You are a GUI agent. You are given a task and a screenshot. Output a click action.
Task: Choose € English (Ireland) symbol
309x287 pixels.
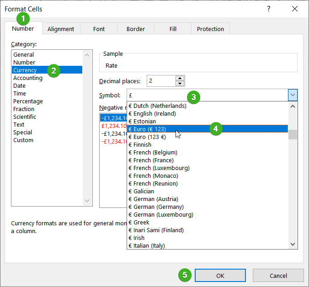coord(208,113)
